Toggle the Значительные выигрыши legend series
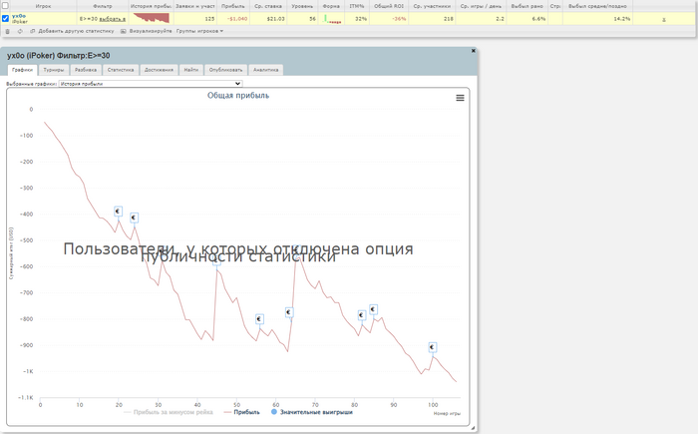Image resolution: width=698 pixels, height=434 pixels. click(311, 412)
